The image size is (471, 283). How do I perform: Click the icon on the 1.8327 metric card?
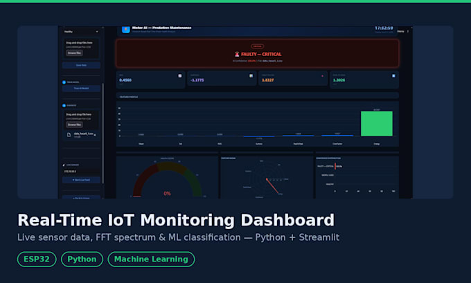tap(323, 76)
